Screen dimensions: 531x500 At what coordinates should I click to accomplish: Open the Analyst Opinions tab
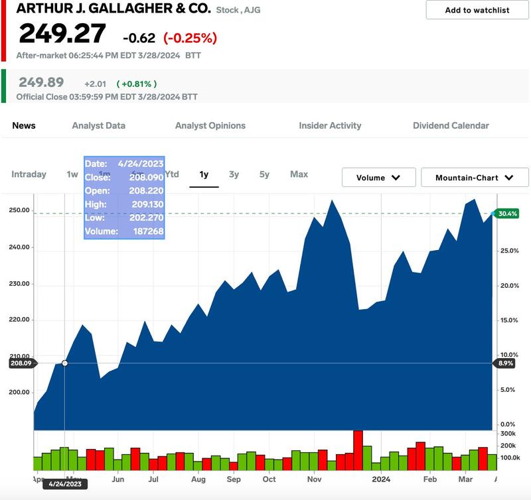tap(210, 125)
